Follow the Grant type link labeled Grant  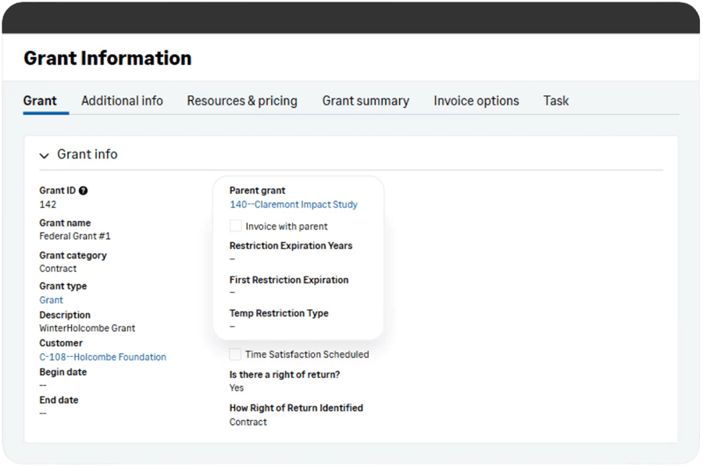[x=51, y=300]
